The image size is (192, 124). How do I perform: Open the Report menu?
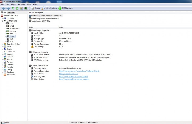coord(14,5)
